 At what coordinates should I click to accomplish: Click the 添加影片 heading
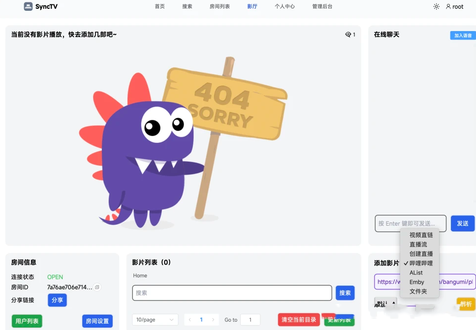(x=386, y=263)
